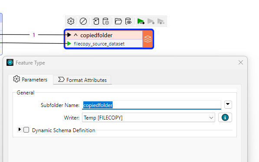
Task: Enable the Dynamic Schema Definition checkbox
Action: click(x=26, y=130)
